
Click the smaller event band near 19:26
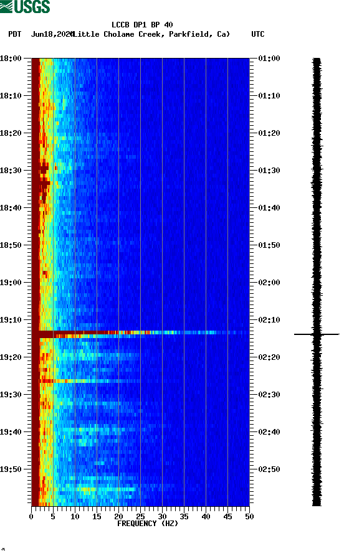tap(85, 381)
